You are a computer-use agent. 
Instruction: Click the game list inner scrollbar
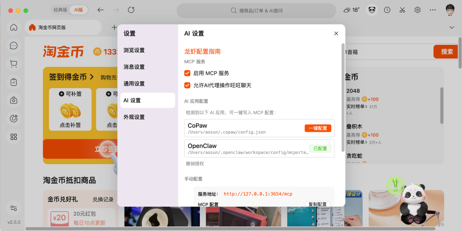click(x=441, y=105)
